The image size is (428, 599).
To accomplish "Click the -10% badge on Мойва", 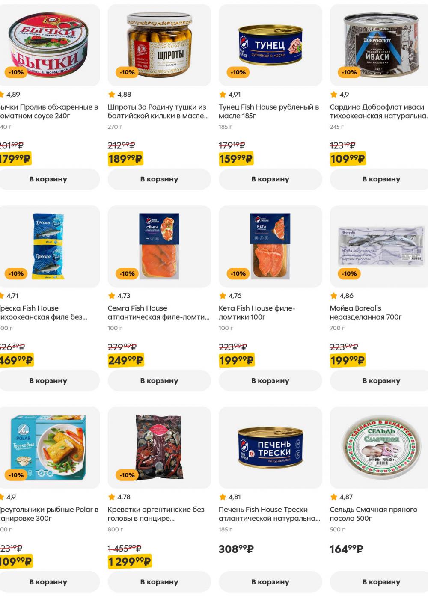I will click(x=349, y=273).
